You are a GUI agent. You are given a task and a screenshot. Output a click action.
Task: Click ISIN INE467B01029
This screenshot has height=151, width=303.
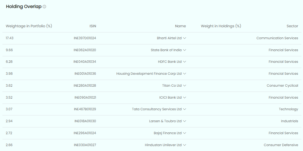[x=85, y=109]
